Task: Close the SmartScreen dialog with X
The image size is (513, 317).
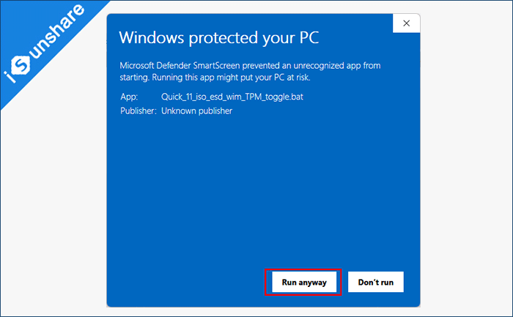Action: (x=406, y=23)
